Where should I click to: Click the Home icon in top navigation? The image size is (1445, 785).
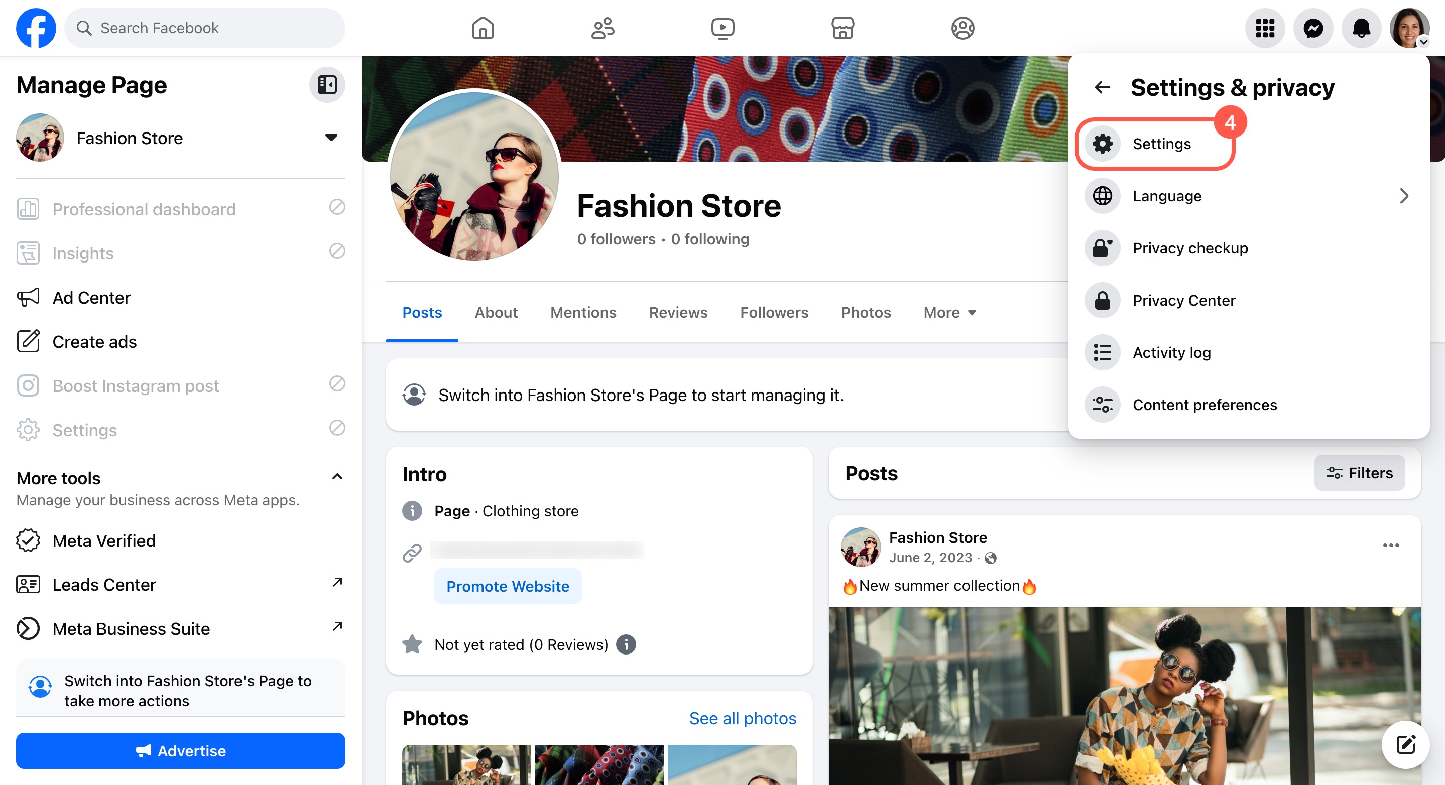[483, 28]
